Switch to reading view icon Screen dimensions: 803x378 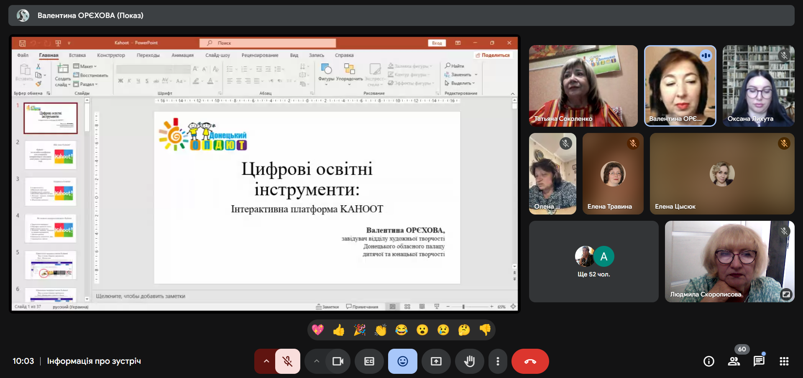click(x=422, y=306)
